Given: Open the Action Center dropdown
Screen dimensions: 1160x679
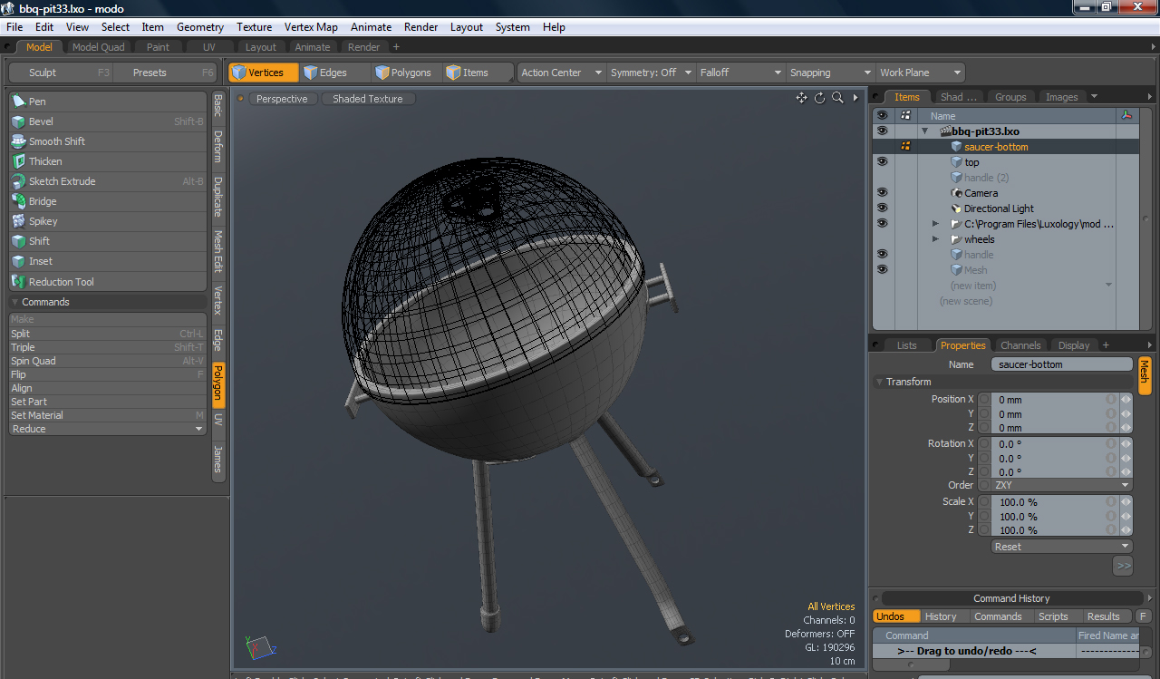Looking at the screenshot, I should point(561,73).
